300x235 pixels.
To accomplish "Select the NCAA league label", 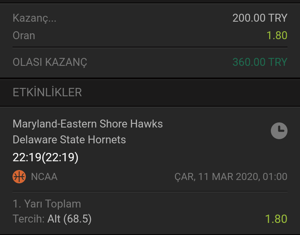I will [44, 176].
